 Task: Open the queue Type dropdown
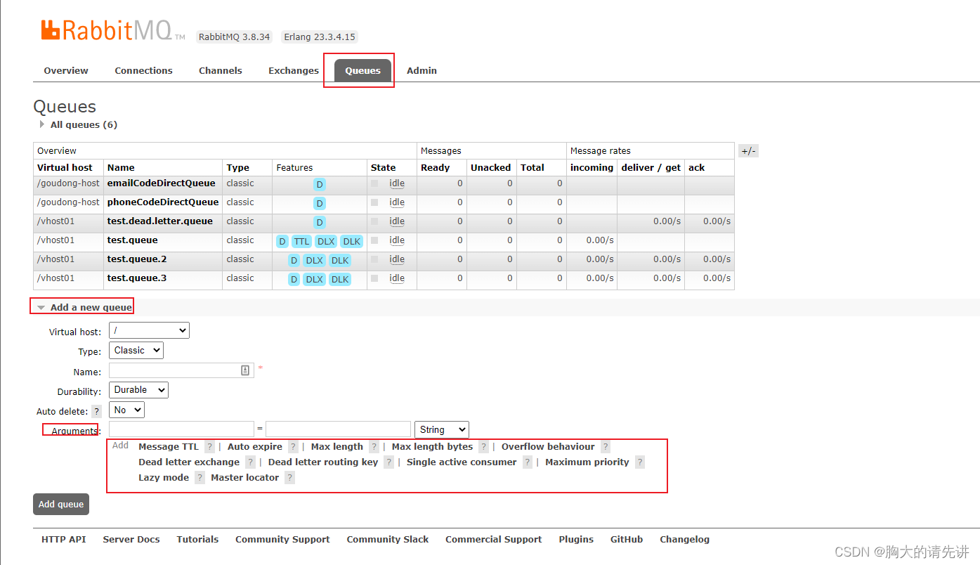tap(136, 351)
